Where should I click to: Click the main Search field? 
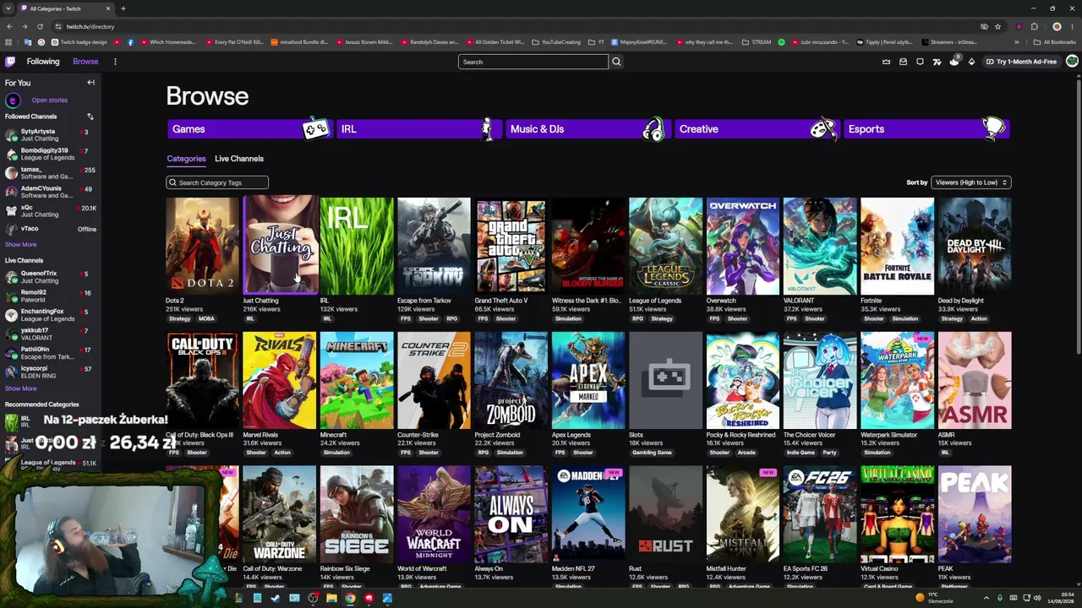coord(533,62)
